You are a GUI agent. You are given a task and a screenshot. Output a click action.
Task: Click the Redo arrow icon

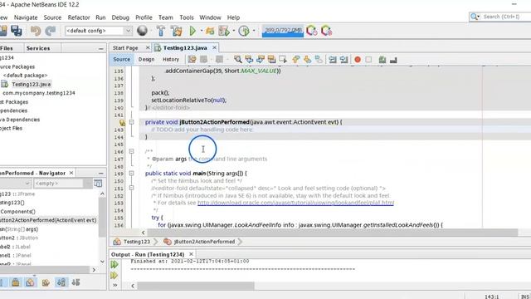(51, 31)
